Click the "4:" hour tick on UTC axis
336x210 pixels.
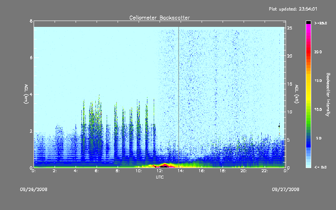click(x=76, y=171)
